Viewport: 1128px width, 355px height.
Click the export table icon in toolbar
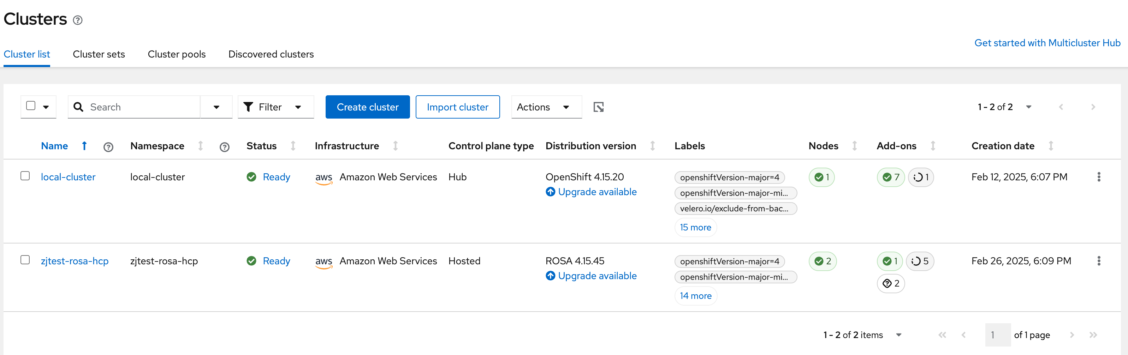598,107
